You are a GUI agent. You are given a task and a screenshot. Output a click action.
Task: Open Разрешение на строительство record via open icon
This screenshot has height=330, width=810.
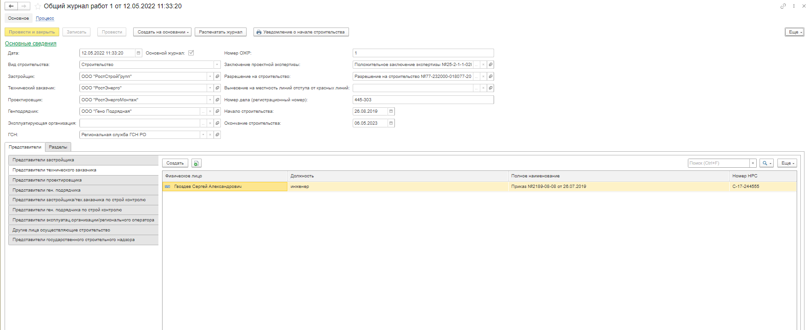coord(490,77)
